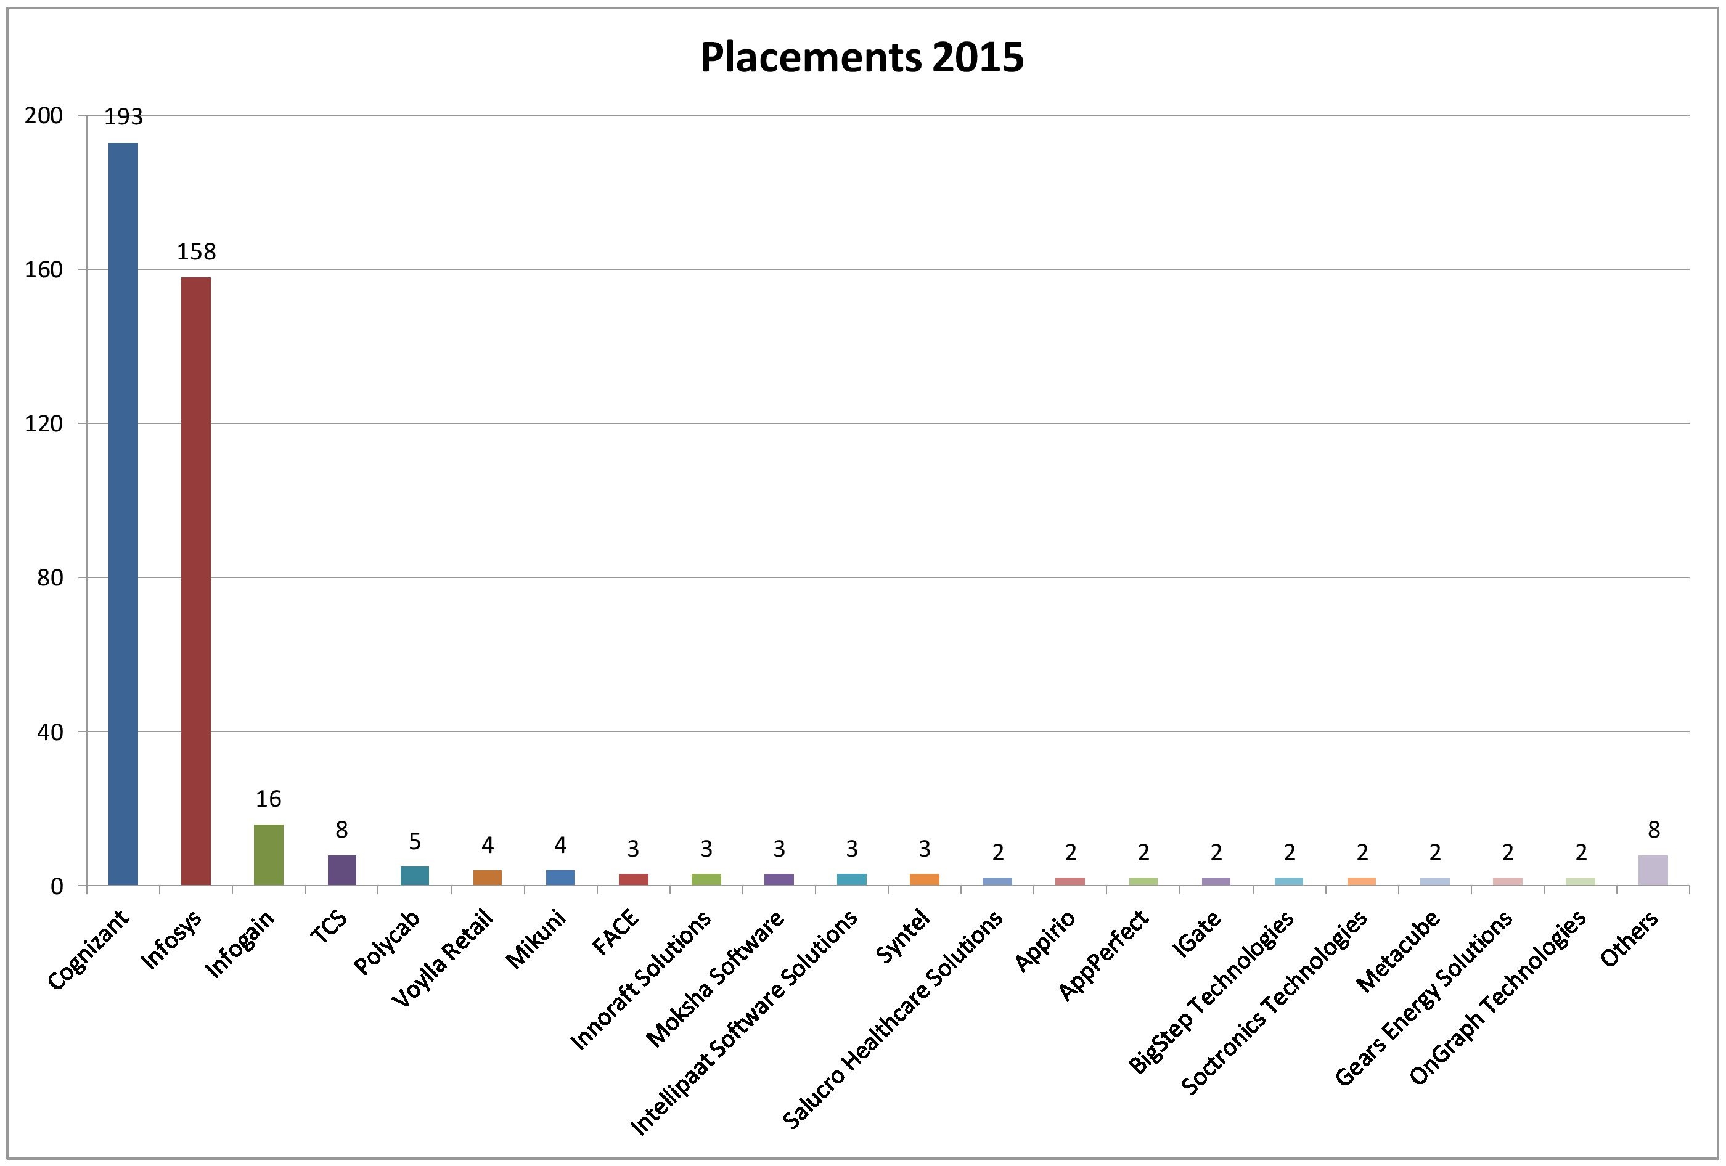Screen dimensions: 1726x1166
Task: Select the BigStep Technologies label
Action: [x=1211, y=991]
